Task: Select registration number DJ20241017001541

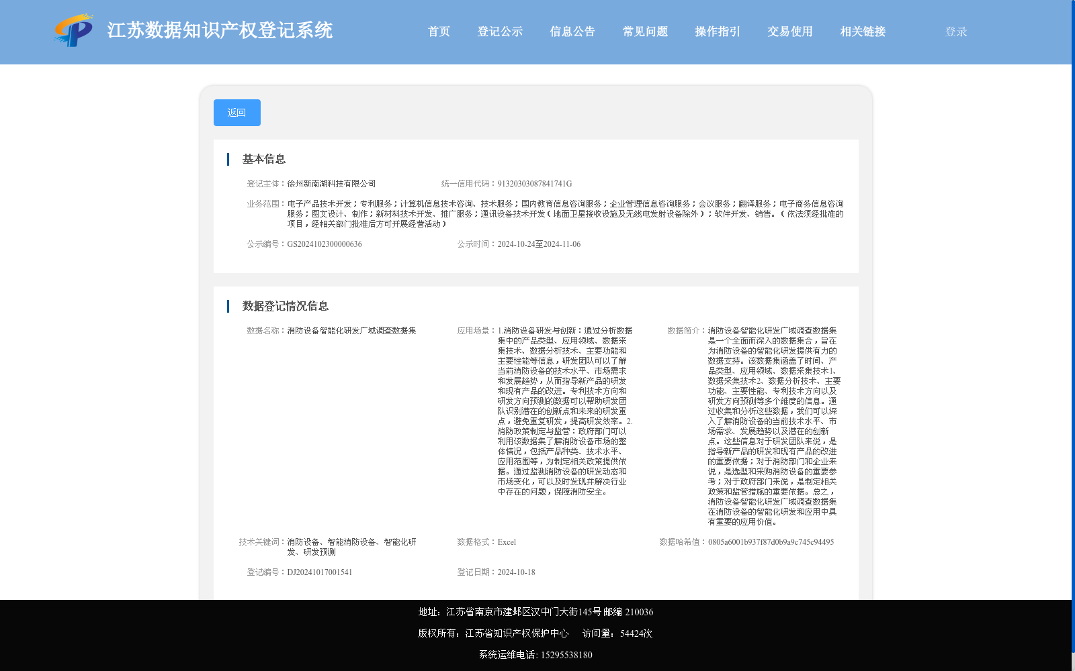Action: [320, 572]
